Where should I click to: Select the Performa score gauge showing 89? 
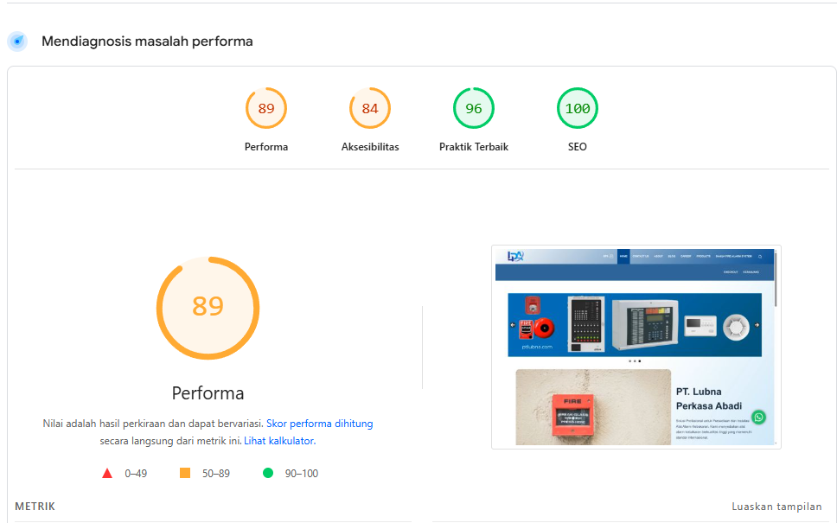click(x=265, y=108)
